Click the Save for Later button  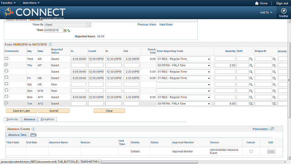tap(21, 111)
